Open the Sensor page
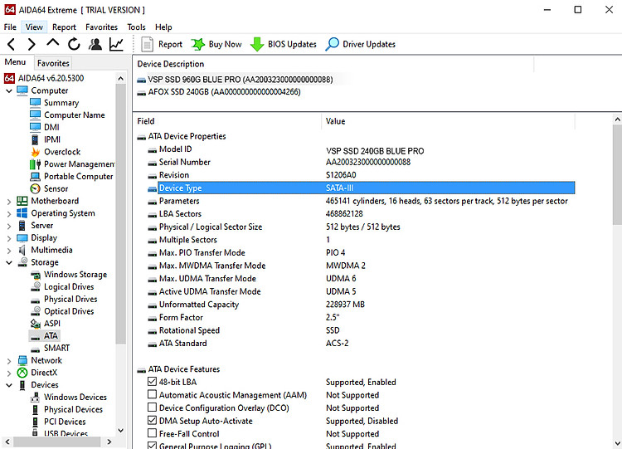Viewport: 622px width, 449px height. point(56,189)
